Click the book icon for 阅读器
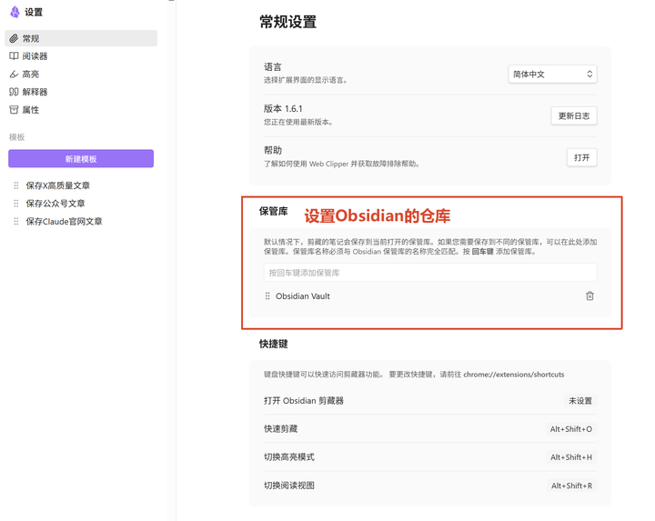Image resolution: width=655 pixels, height=521 pixels. (14, 56)
